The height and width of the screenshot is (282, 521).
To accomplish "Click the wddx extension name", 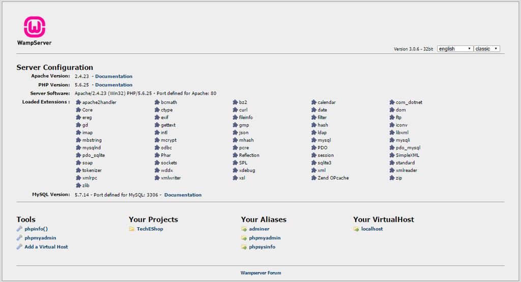I will pos(167,170).
